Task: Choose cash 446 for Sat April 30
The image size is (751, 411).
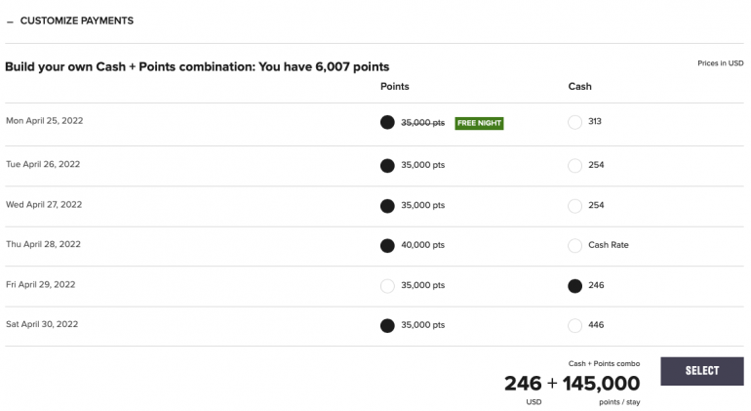Action: point(574,325)
